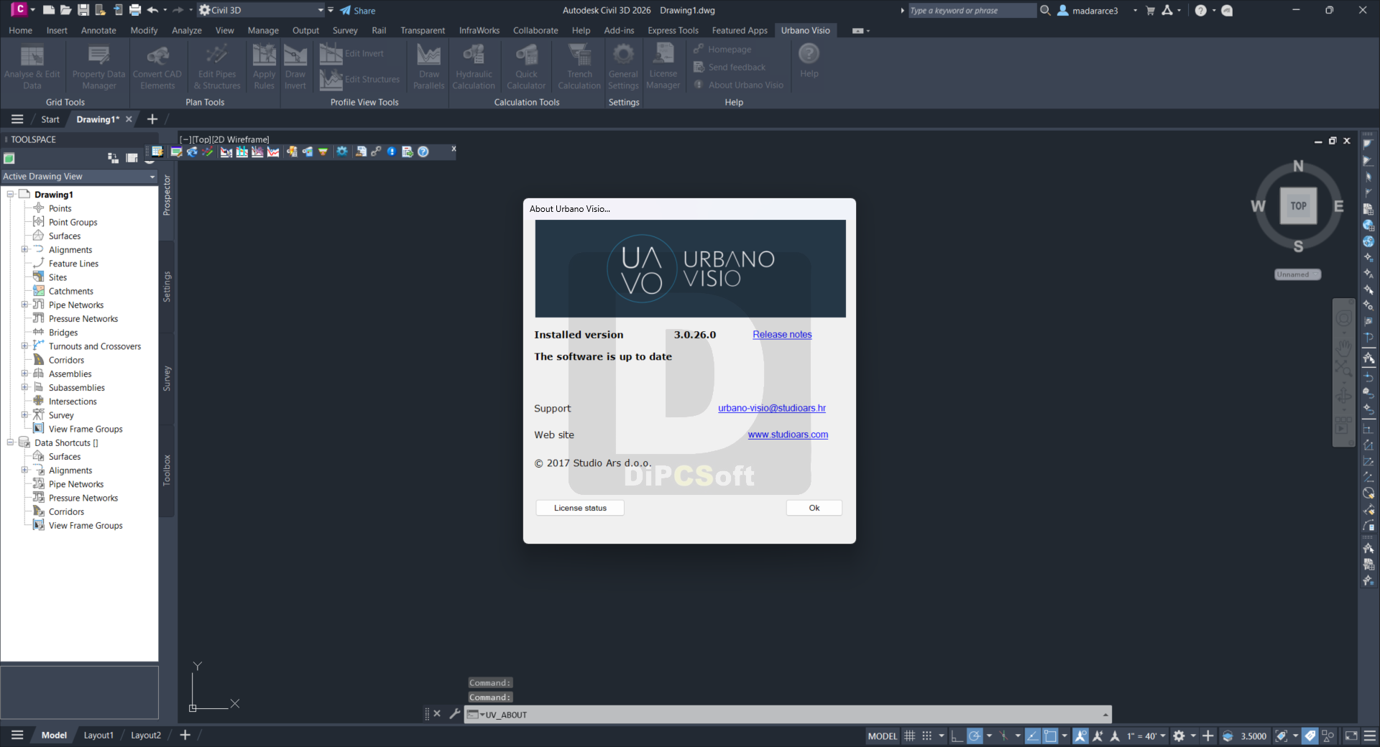Click the clean screen icon in status bar
Screen dimensions: 1380x747
click(1351, 736)
